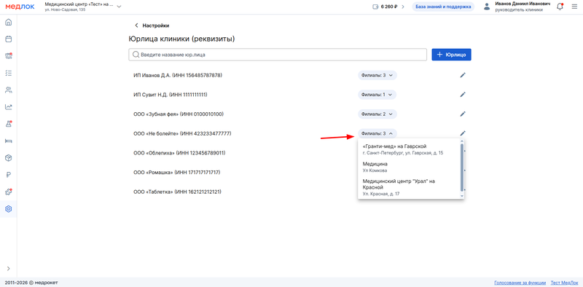The height and width of the screenshot is (287, 583).
Task: Collapse Филиалы: 3 for ООО «Не болейте»
Action: (377, 133)
